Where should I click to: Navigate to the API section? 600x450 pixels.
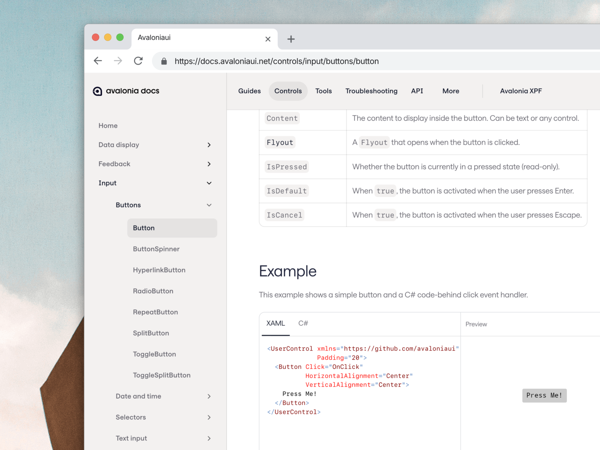pyautogui.click(x=417, y=91)
